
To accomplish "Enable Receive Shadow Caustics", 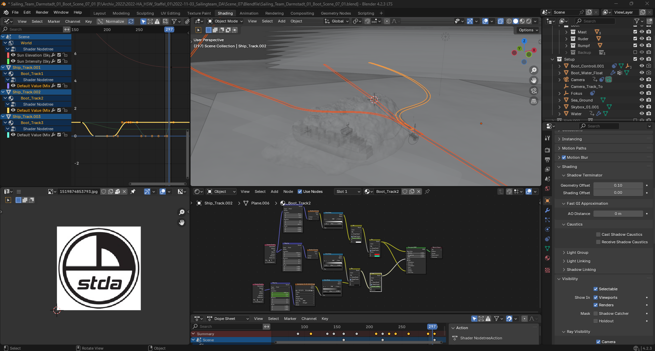I will (x=598, y=242).
